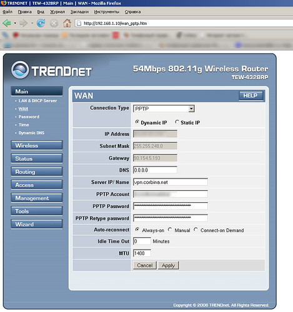Screen dimensions: 293x312
Task: Click the Forward arrow in the toolbar
Action: click(23, 23)
